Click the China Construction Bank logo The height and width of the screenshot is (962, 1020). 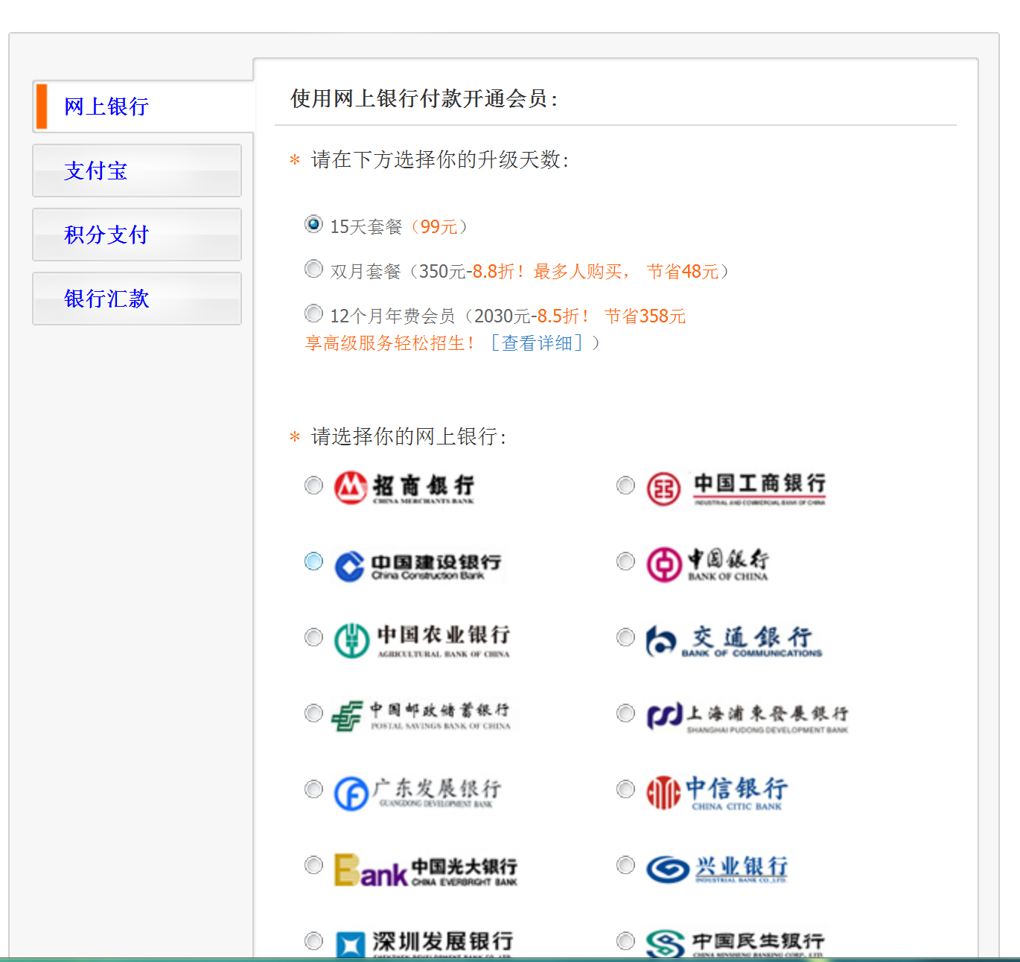418,567
